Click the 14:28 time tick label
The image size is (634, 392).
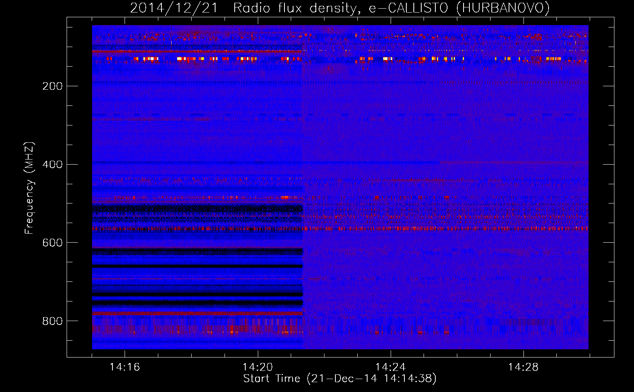pos(523,367)
